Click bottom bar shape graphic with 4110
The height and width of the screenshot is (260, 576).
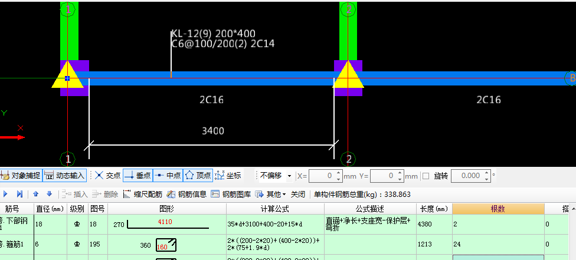(168, 224)
